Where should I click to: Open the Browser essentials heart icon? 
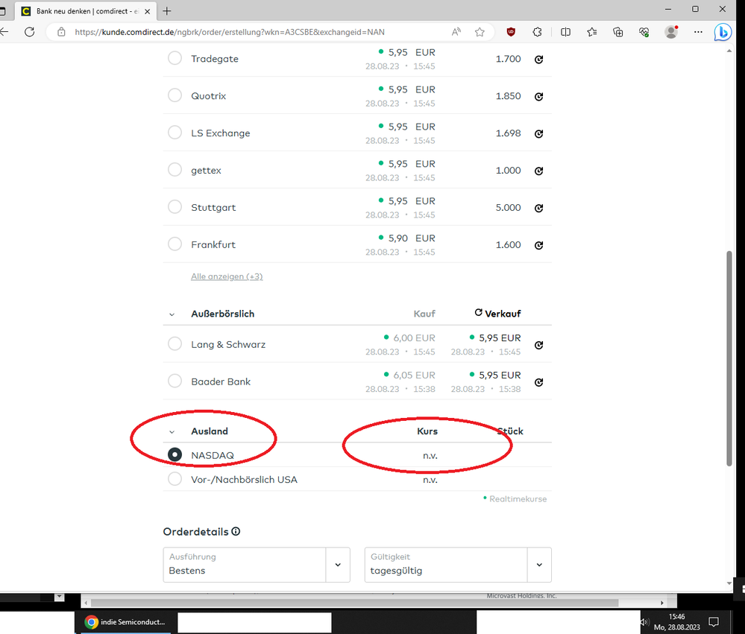coord(644,32)
